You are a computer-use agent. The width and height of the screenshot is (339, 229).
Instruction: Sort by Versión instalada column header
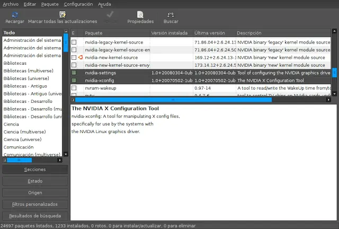coord(172,33)
